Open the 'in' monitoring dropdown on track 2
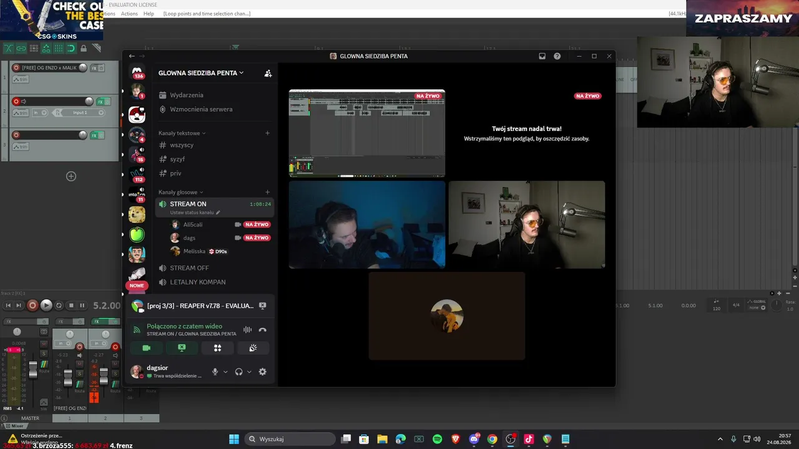Image resolution: width=799 pixels, height=449 pixels. tap(39, 113)
